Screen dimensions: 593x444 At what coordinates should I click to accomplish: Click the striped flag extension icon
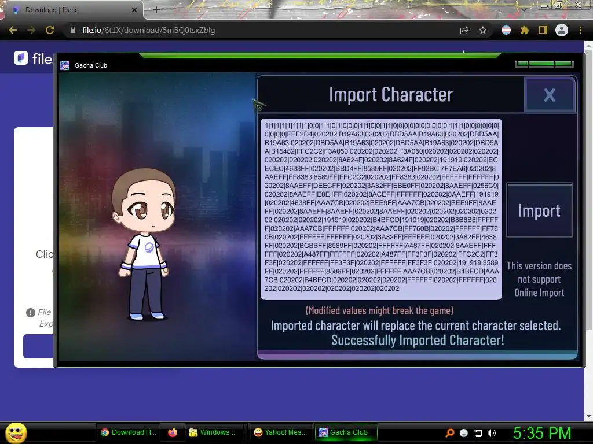click(x=506, y=30)
